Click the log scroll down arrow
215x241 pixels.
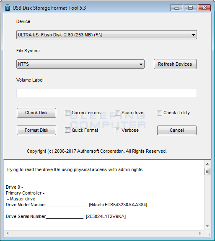click(x=207, y=226)
